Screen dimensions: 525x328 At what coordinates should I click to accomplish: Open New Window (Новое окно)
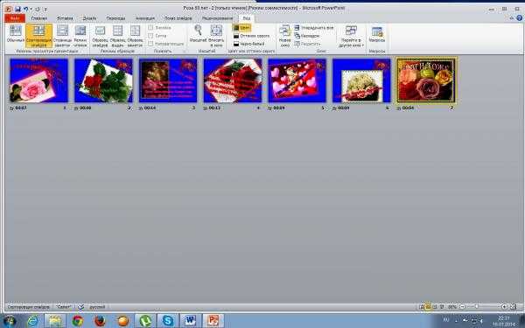click(x=285, y=35)
